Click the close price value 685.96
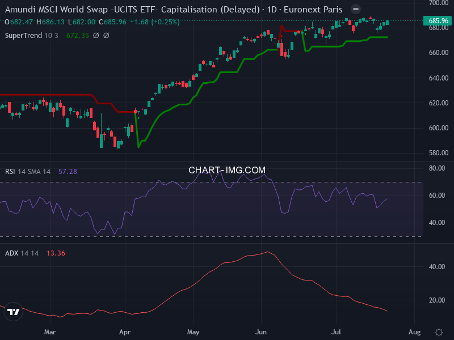This screenshot has height=340, width=454. pos(115,22)
